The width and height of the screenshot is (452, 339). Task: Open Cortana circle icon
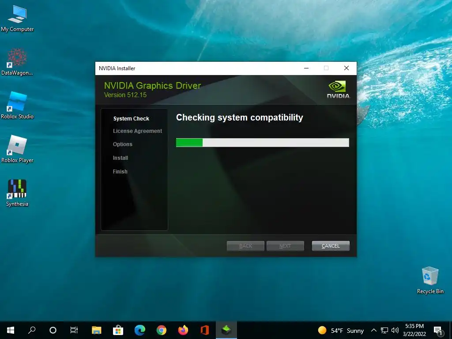click(x=53, y=330)
